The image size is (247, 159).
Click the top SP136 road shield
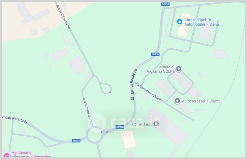point(165,4)
